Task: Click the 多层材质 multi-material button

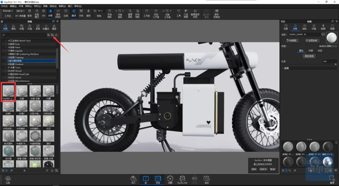Action: point(312,40)
